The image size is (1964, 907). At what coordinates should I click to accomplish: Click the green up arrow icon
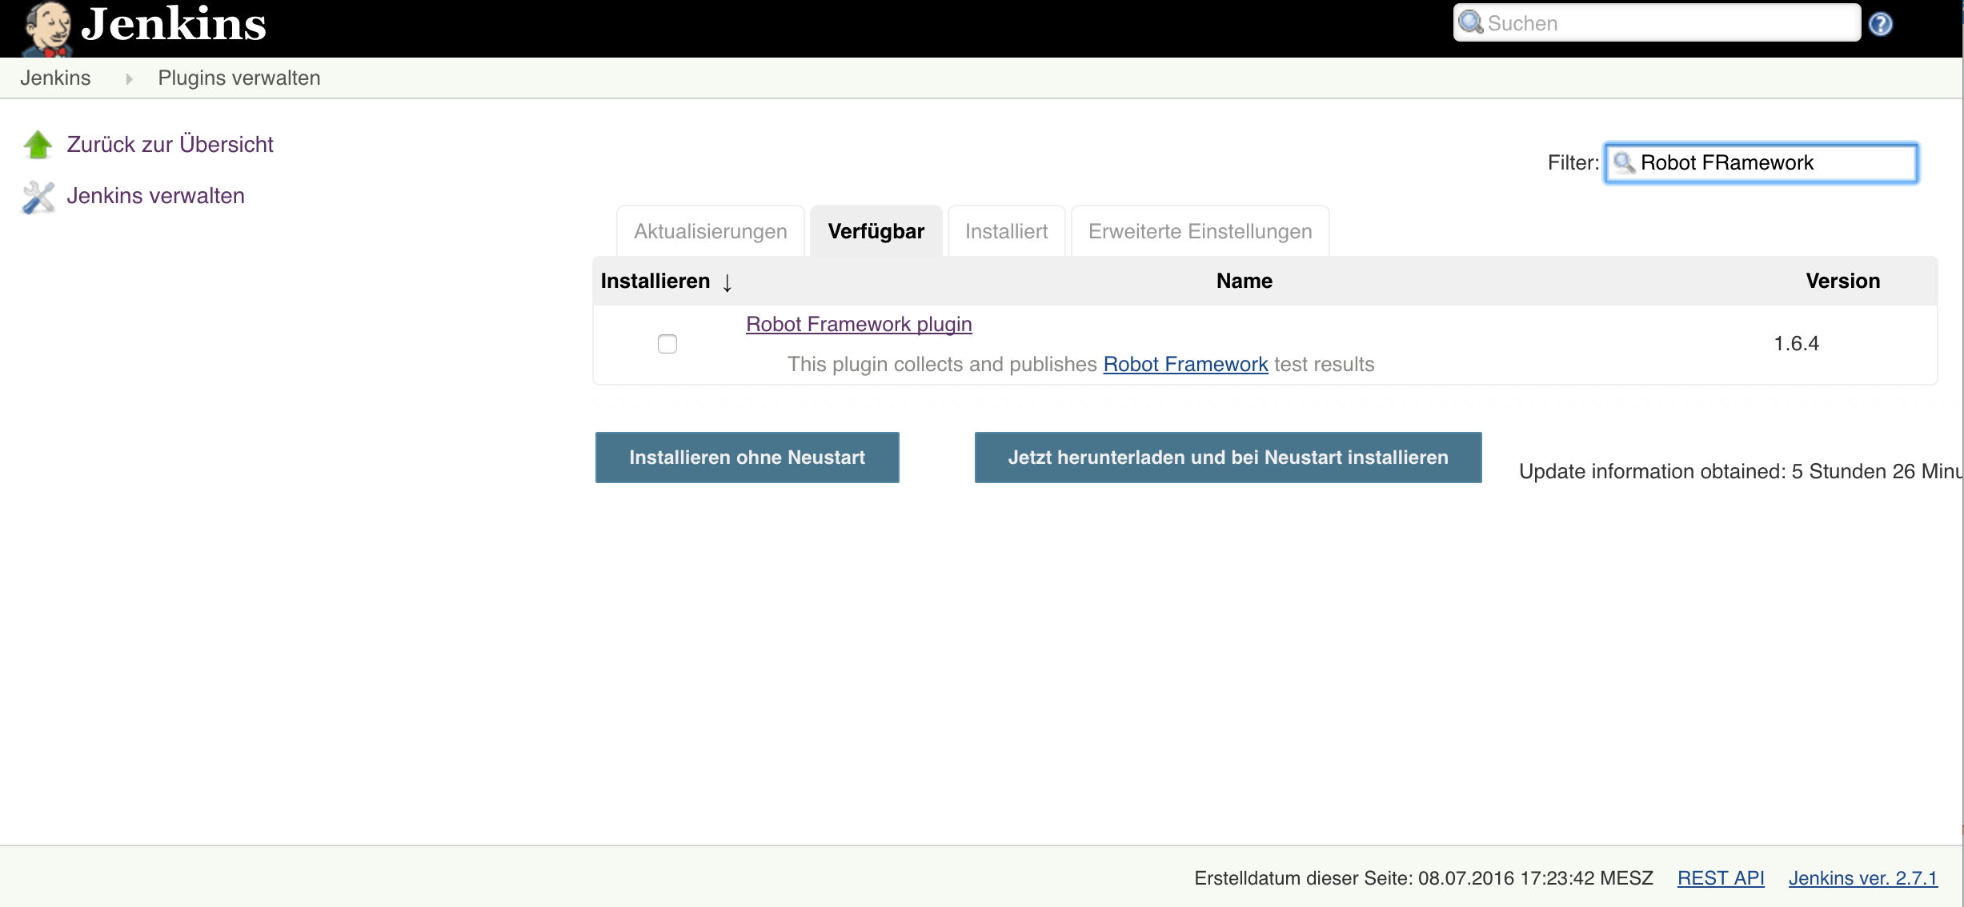tap(38, 145)
